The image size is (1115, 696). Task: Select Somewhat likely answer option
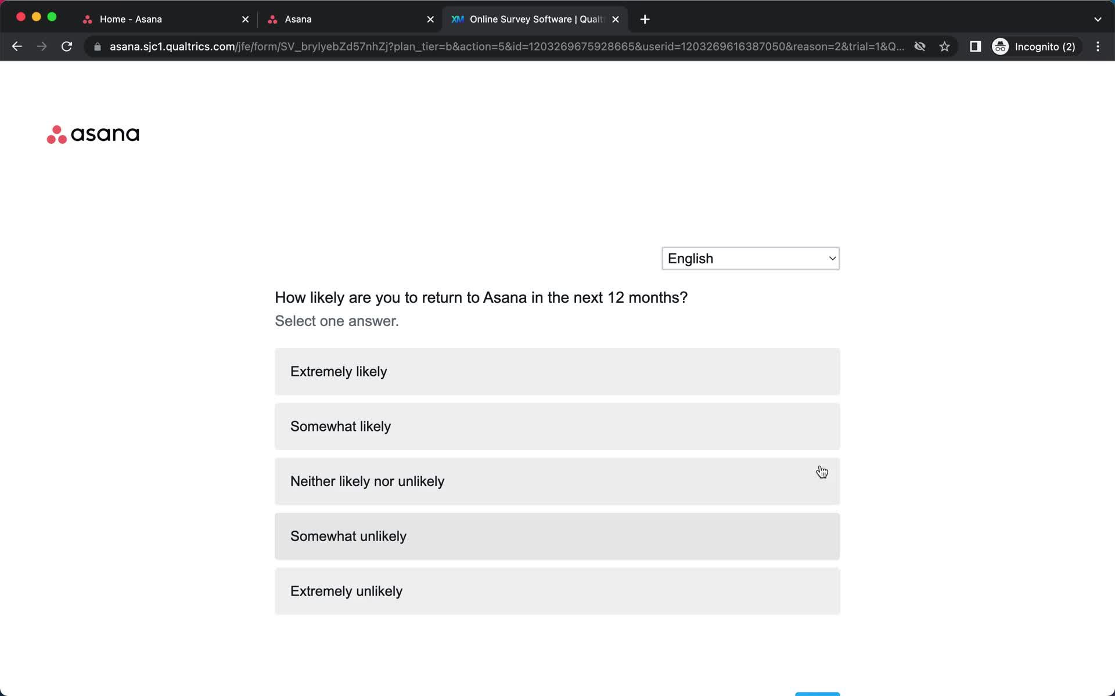pyautogui.click(x=557, y=426)
